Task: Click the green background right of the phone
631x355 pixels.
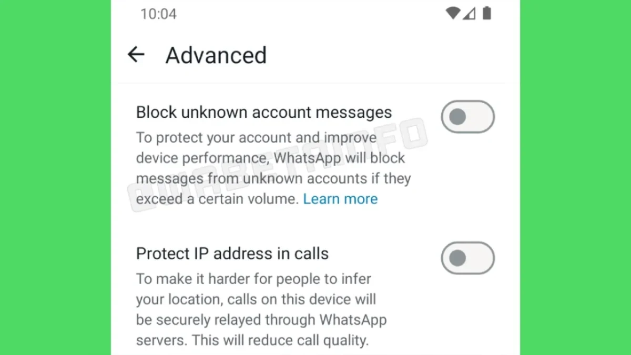Action: 575,177
